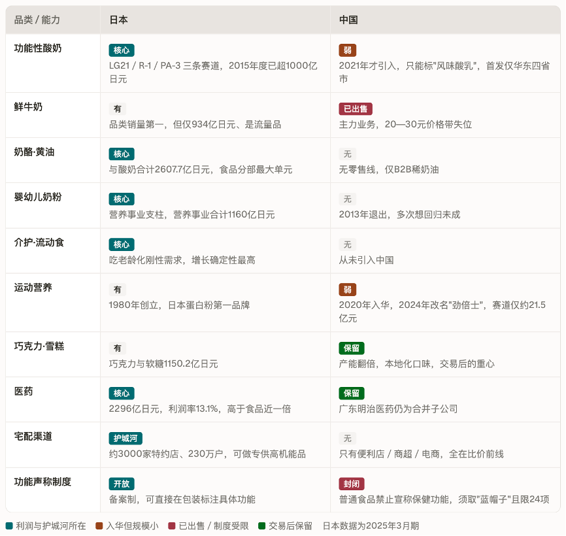Image resolution: width=566 pixels, height=536 pixels.
Task: Click text 广东明治医药仍为合并子公司
Action: point(398,409)
